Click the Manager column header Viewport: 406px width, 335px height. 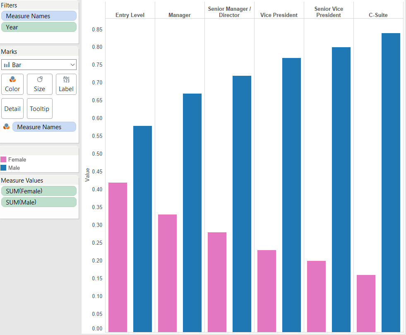click(x=180, y=15)
